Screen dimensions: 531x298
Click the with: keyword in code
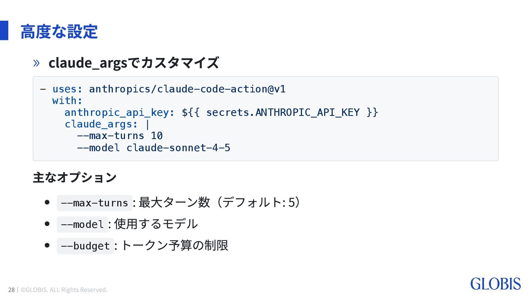click(67, 101)
